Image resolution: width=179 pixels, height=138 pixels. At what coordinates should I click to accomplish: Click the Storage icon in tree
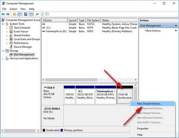click(7, 51)
